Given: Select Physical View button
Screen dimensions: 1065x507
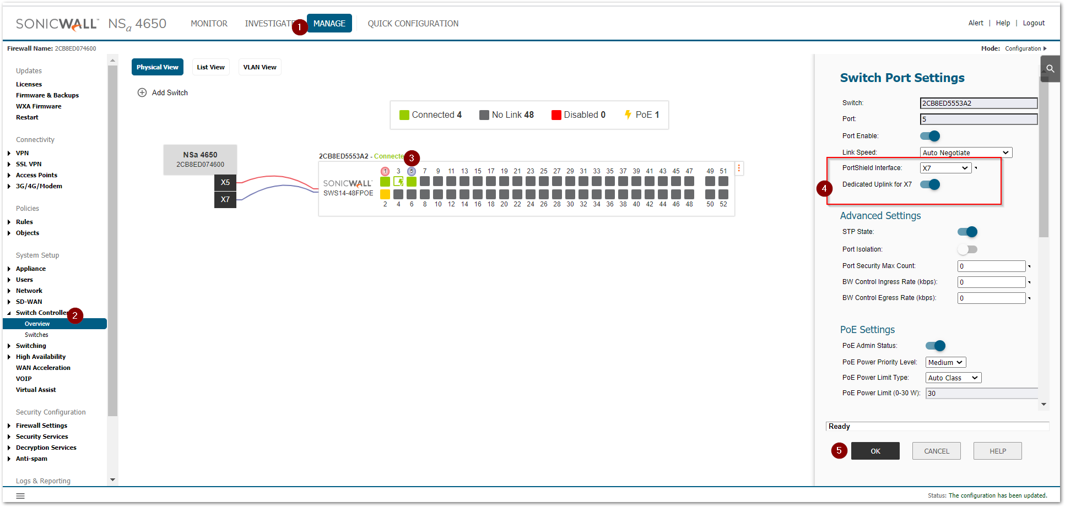Looking at the screenshot, I should (158, 67).
